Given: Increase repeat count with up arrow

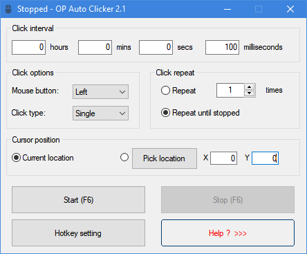Looking at the screenshot, I should (249, 87).
